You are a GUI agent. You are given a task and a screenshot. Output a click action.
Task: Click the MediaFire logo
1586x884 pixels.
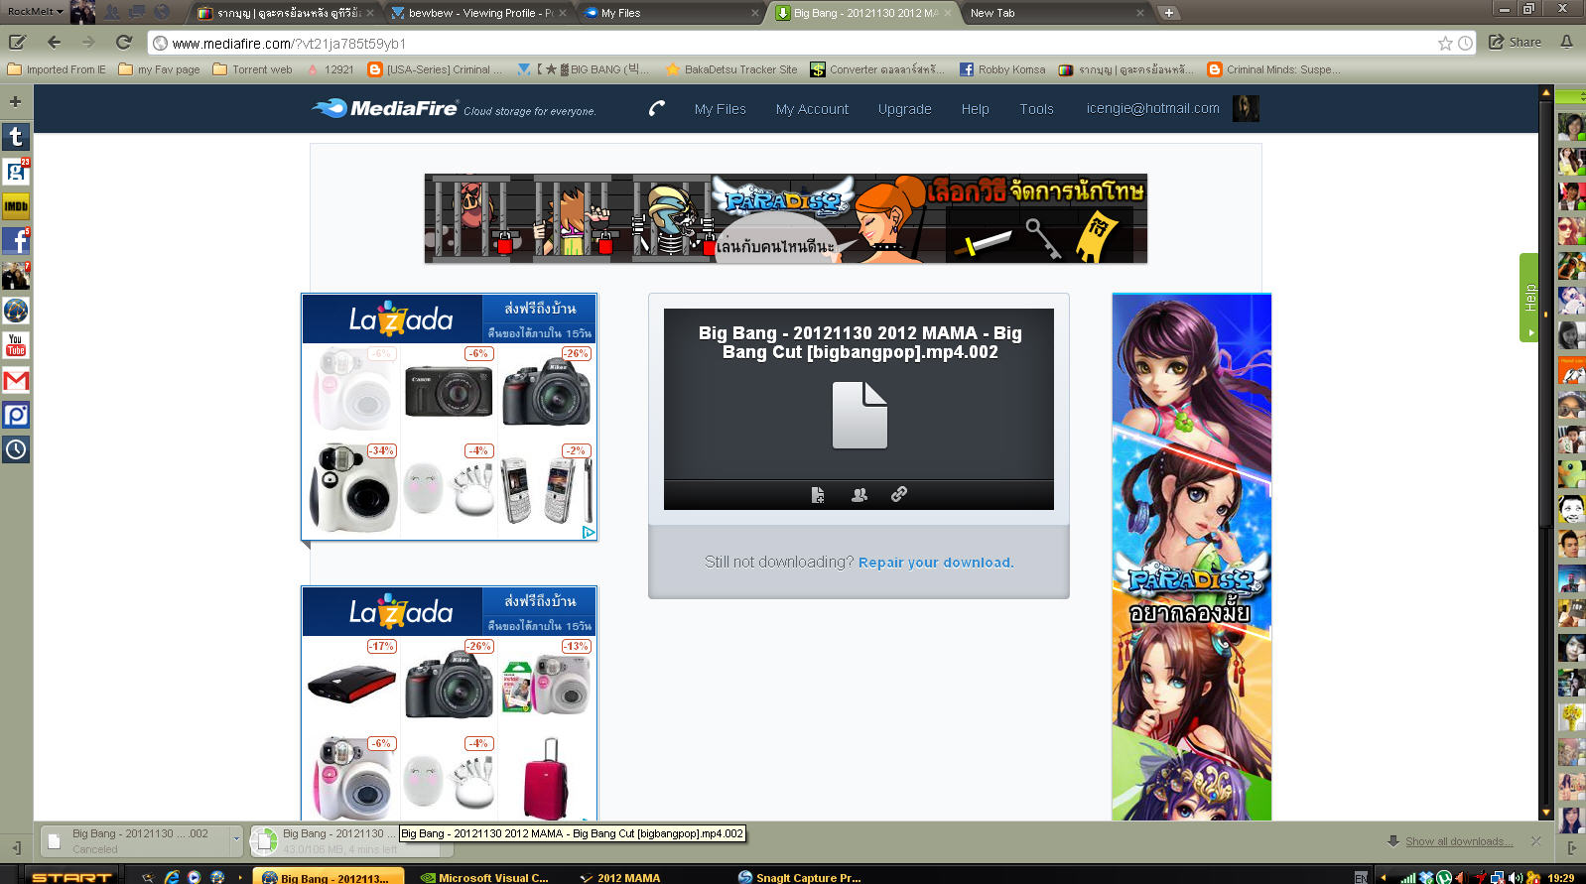click(x=385, y=108)
